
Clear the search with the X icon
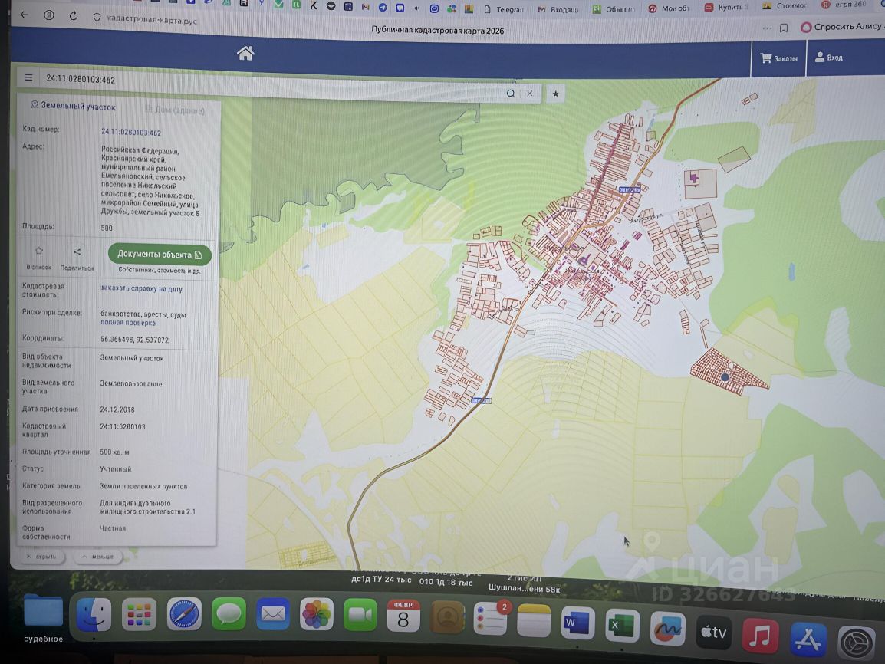(x=529, y=94)
